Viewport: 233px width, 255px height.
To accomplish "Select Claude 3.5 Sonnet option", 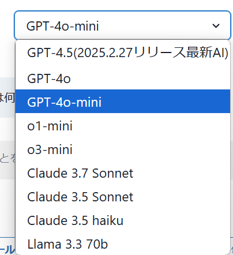I will [x=123, y=197].
